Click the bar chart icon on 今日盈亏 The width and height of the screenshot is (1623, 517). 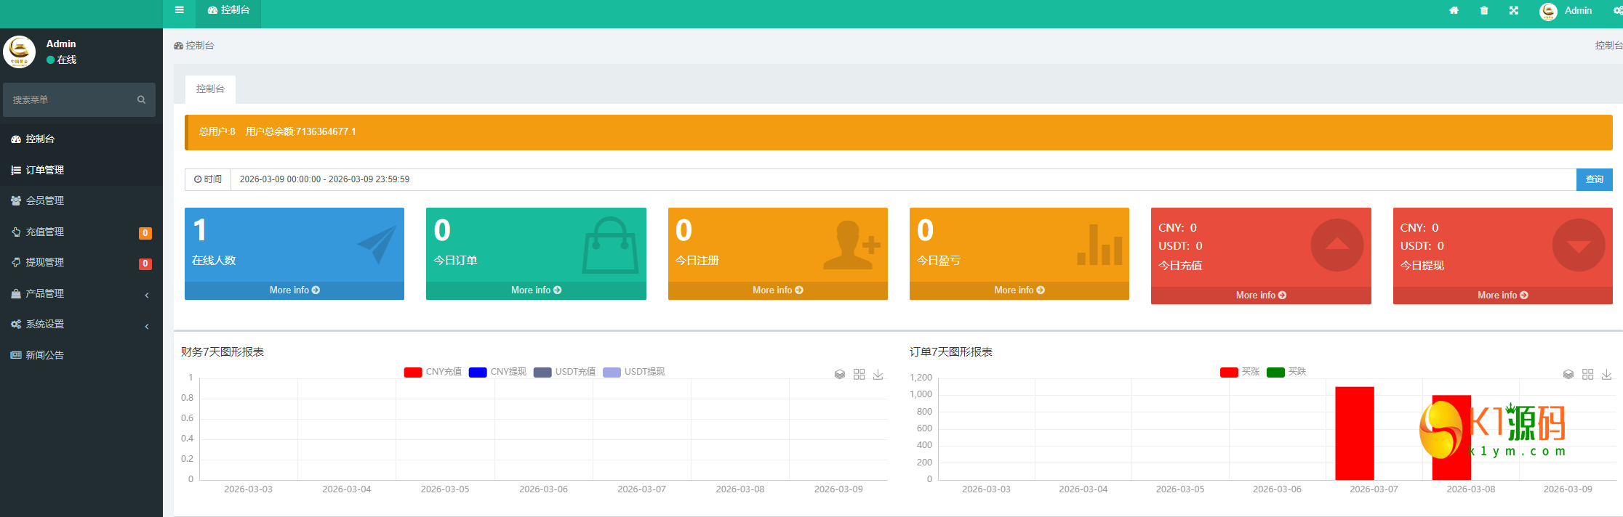coord(1099,245)
